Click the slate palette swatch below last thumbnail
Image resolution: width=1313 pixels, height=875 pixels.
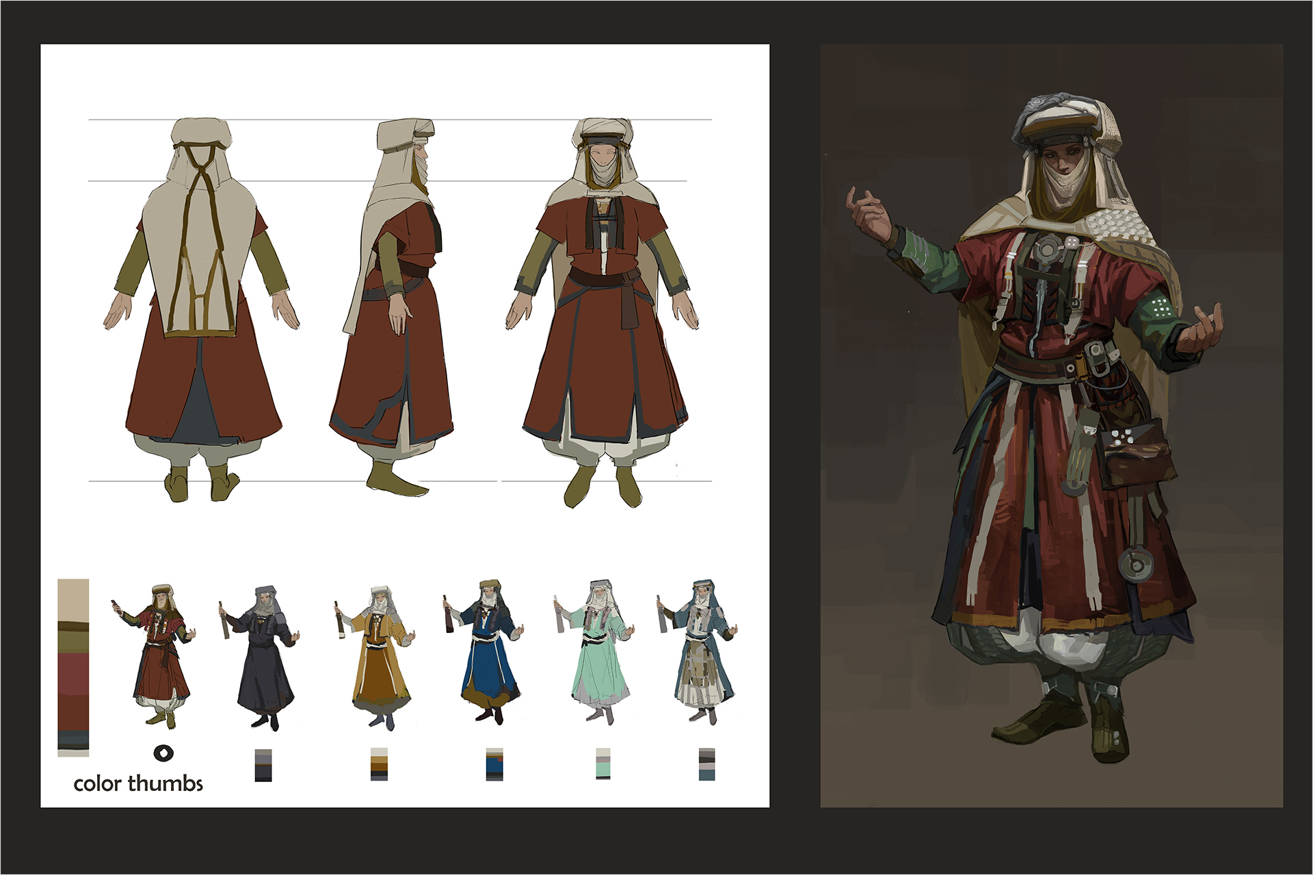(706, 764)
